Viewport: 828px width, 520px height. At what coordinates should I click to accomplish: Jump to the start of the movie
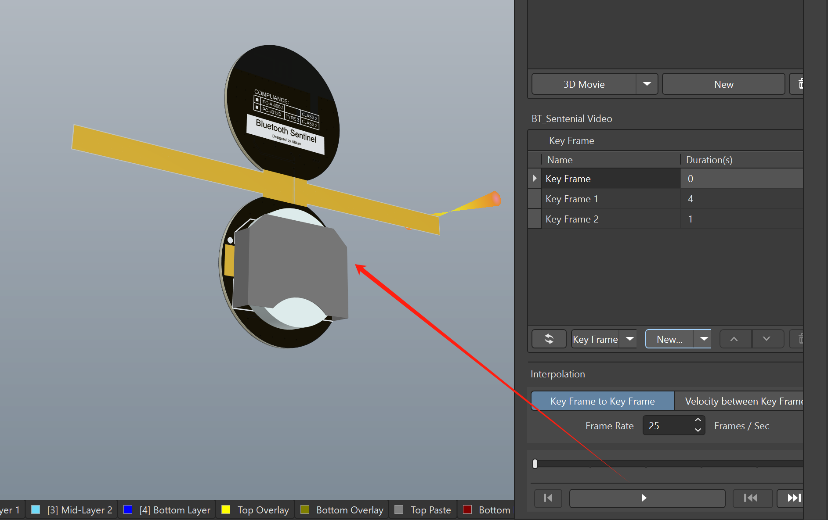coord(548,498)
